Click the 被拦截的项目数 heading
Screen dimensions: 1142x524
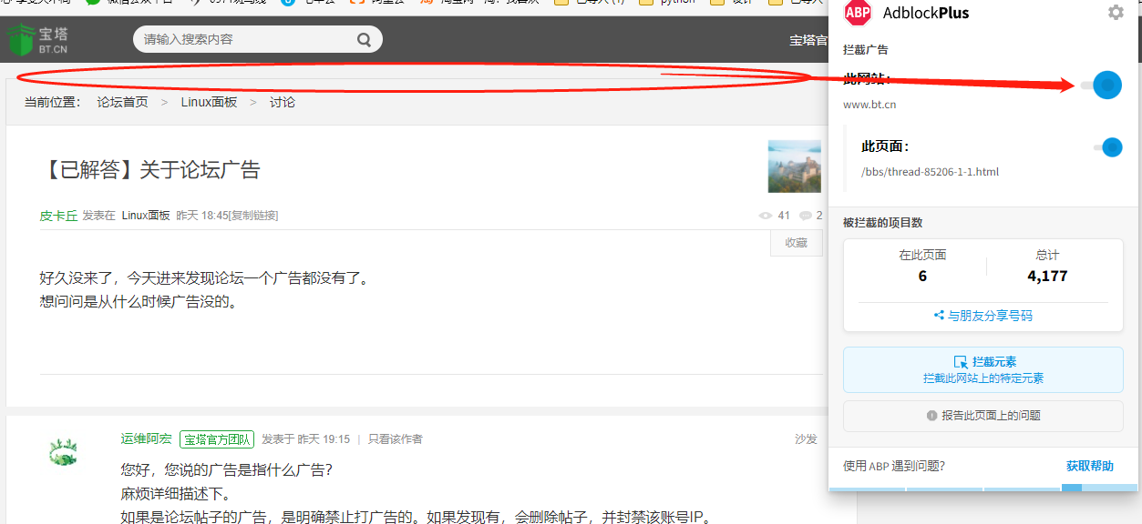[x=883, y=223]
